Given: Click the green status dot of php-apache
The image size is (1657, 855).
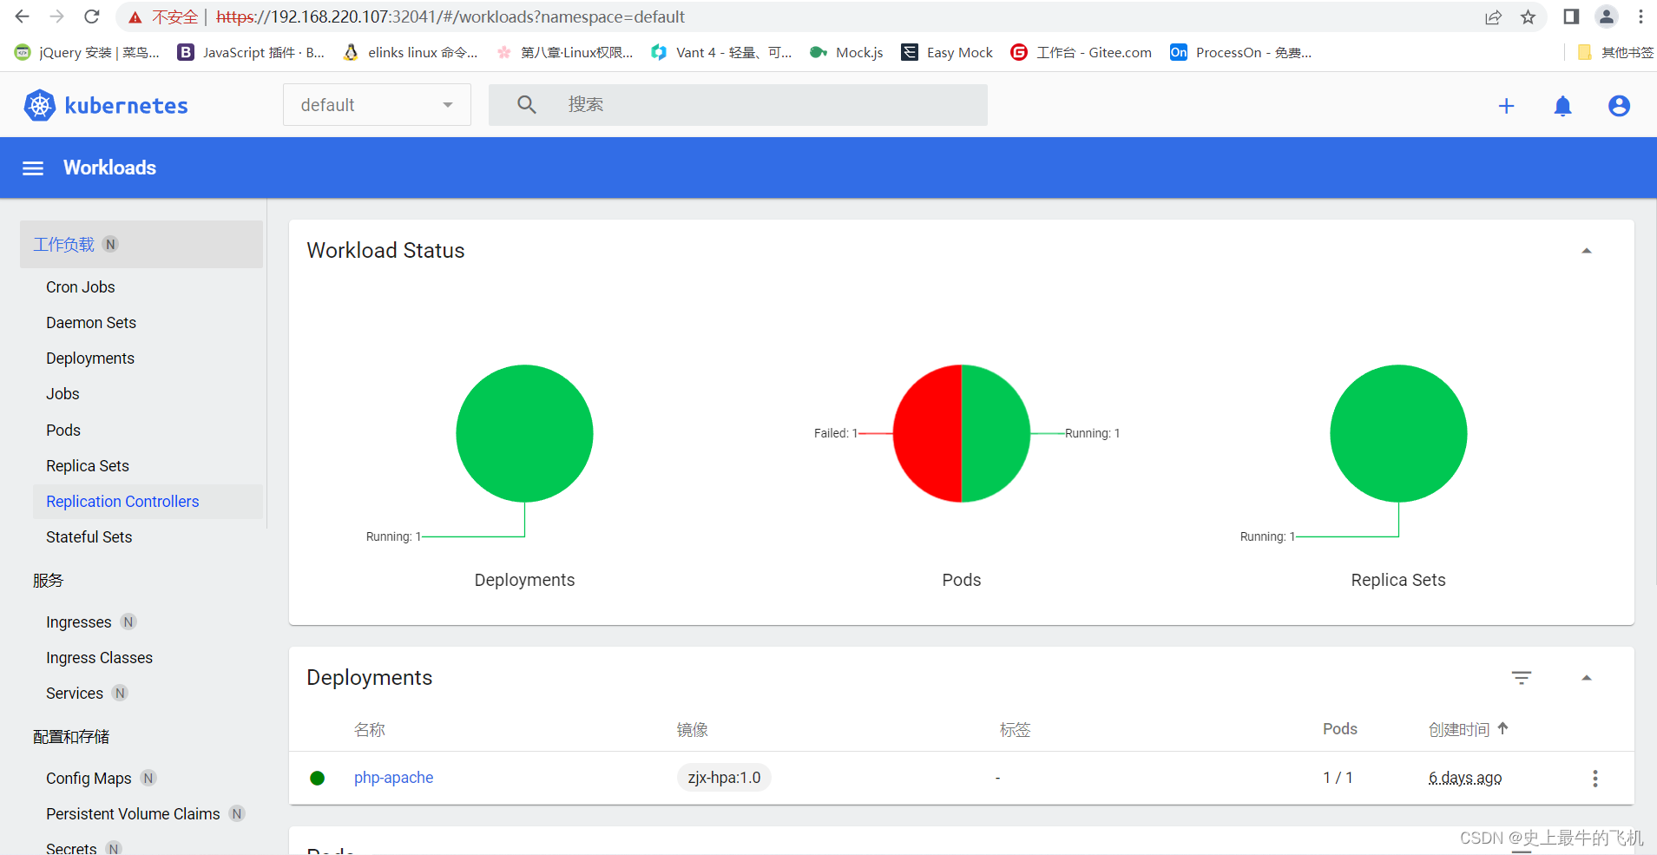Looking at the screenshot, I should tap(318, 779).
